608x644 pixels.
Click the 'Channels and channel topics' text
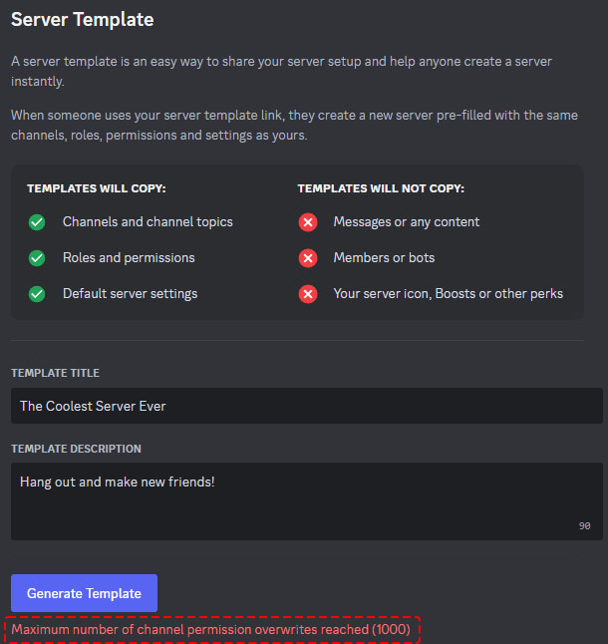pyautogui.click(x=148, y=222)
